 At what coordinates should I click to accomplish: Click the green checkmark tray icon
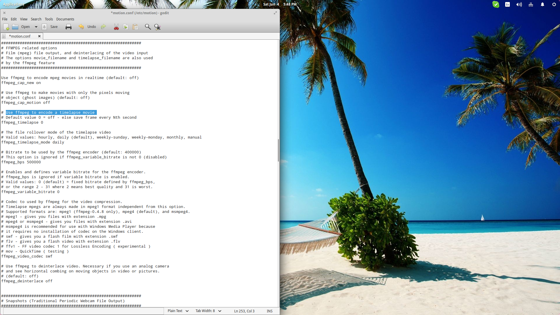pos(496,4)
